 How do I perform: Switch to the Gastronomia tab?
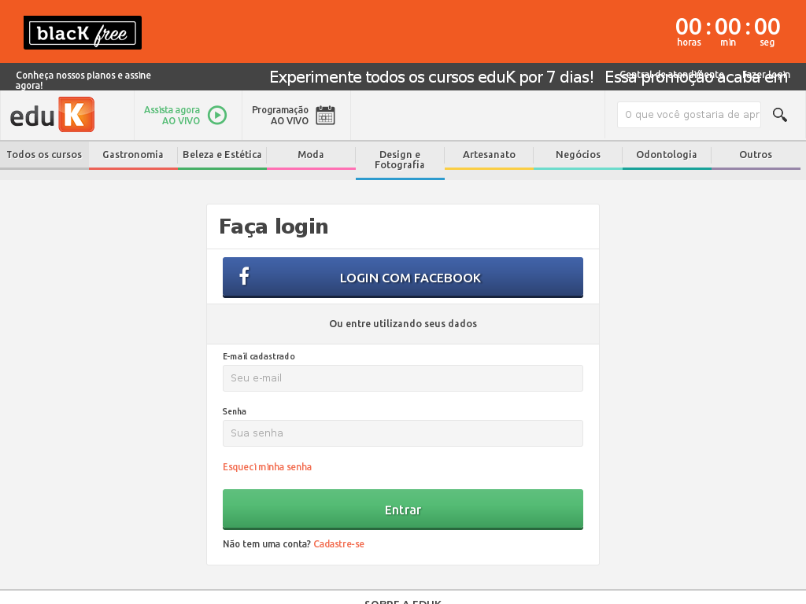coord(133,155)
